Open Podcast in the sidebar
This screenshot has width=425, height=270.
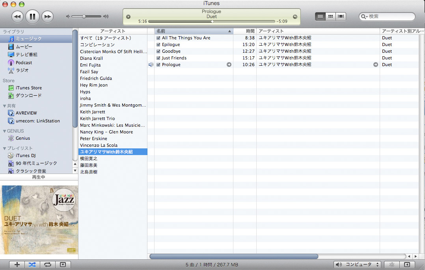(20, 63)
